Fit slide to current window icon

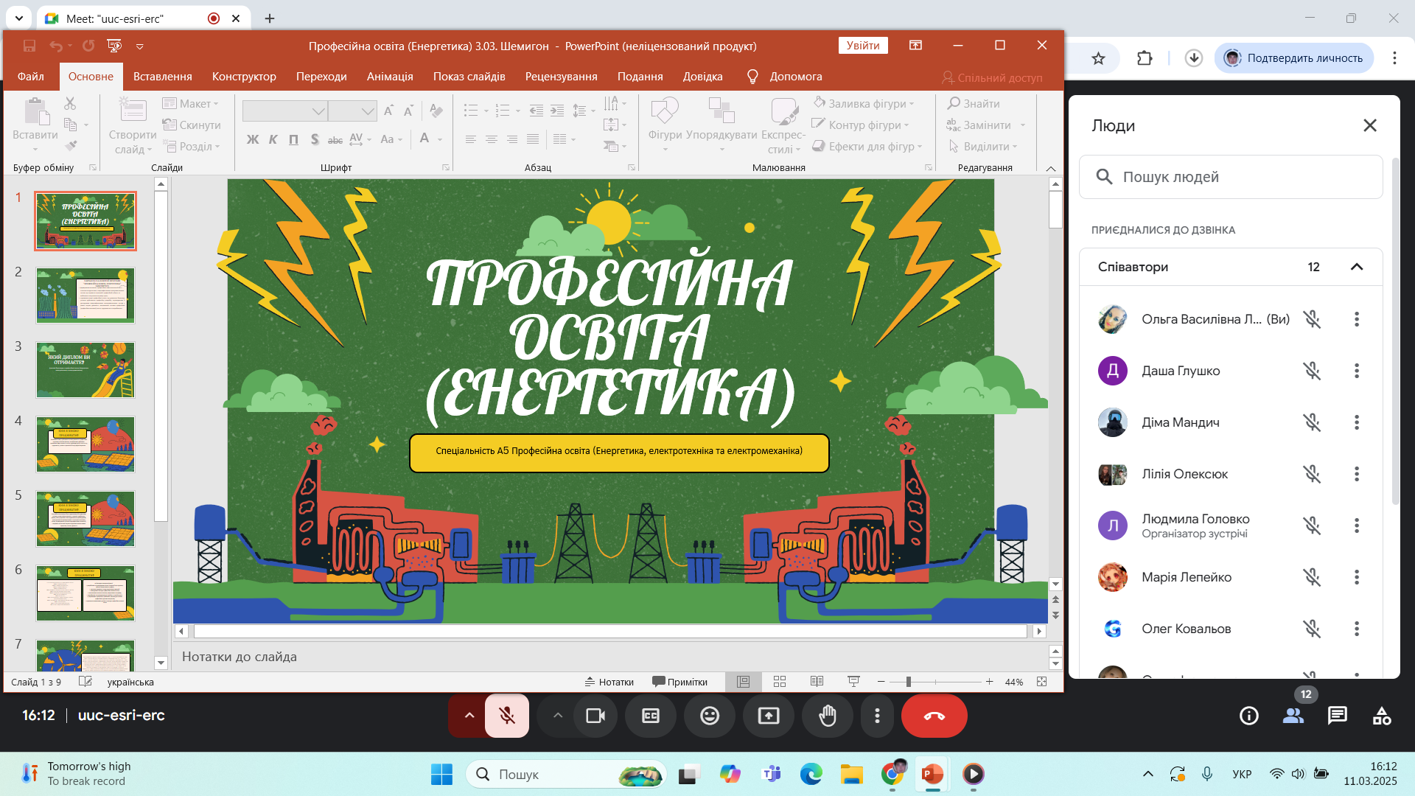[1042, 682]
